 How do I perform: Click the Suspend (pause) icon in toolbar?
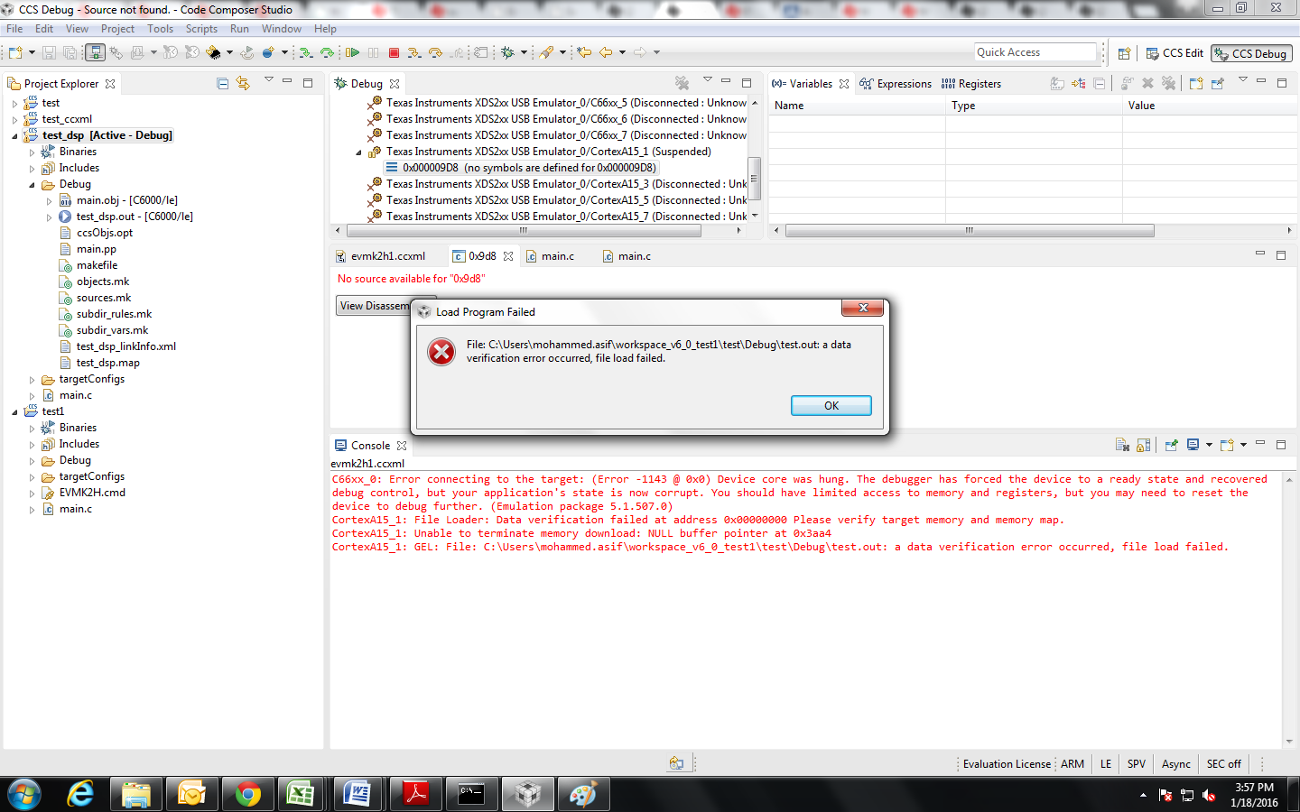point(374,53)
